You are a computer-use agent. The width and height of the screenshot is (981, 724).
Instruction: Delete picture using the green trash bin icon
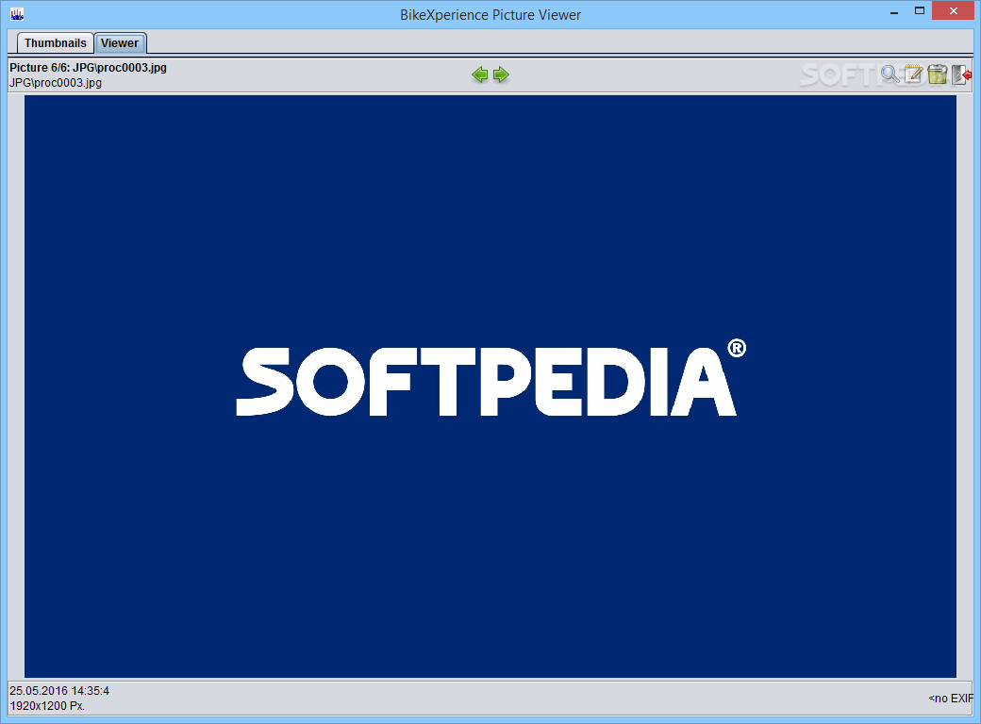938,74
